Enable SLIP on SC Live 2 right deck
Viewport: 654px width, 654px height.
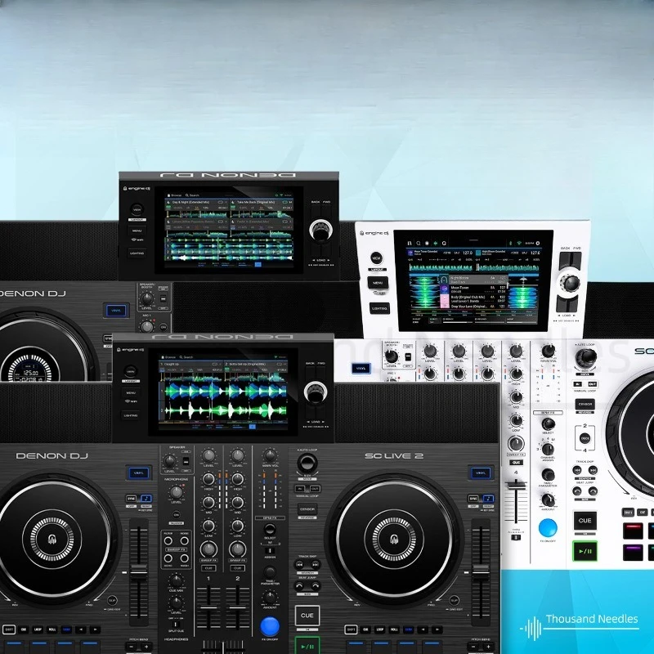point(455,601)
